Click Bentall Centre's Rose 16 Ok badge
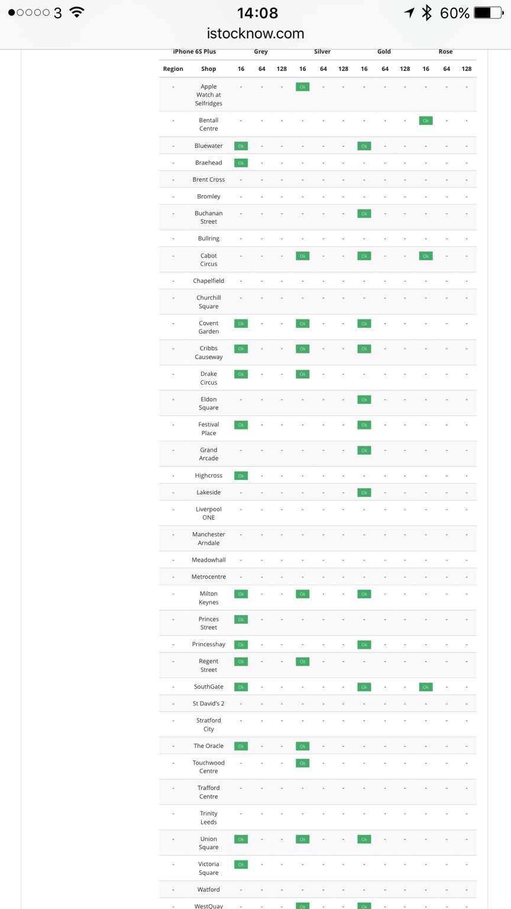The width and height of the screenshot is (511, 909). click(x=425, y=121)
